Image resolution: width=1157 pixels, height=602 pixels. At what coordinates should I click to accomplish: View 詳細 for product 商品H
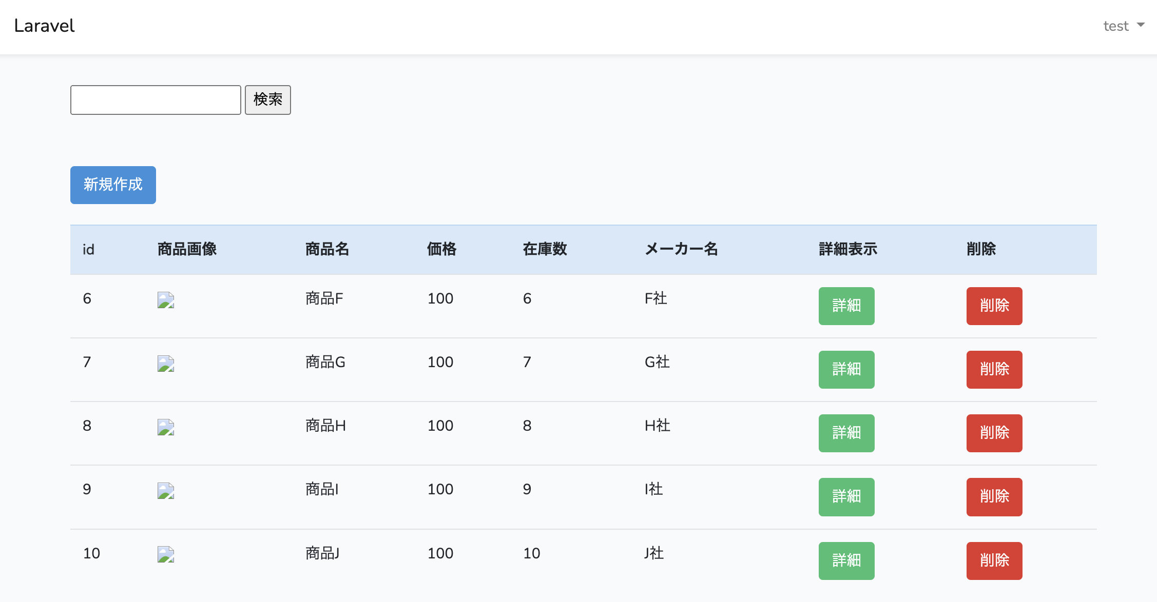pyautogui.click(x=846, y=433)
